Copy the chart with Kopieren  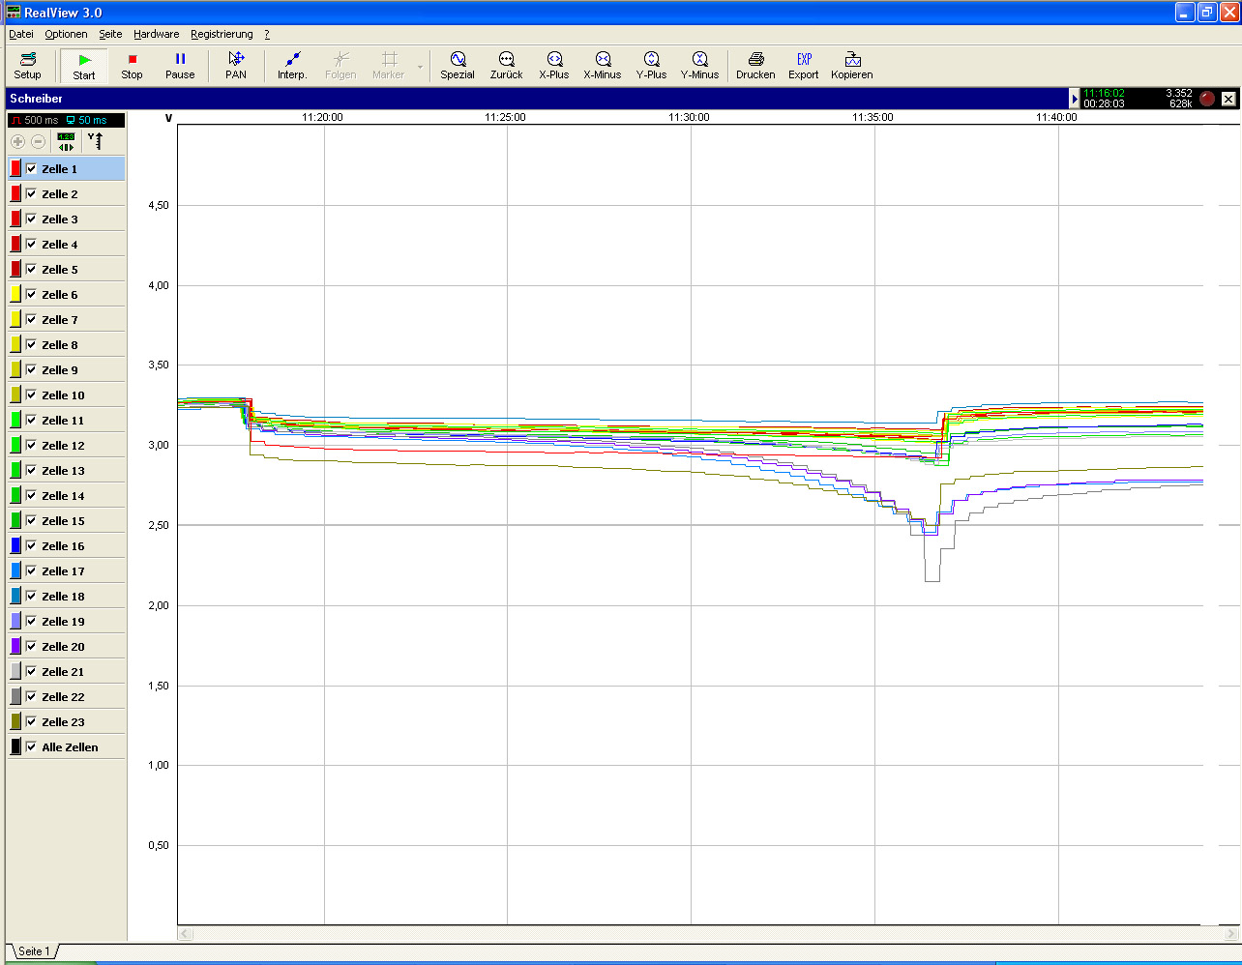pos(852,65)
